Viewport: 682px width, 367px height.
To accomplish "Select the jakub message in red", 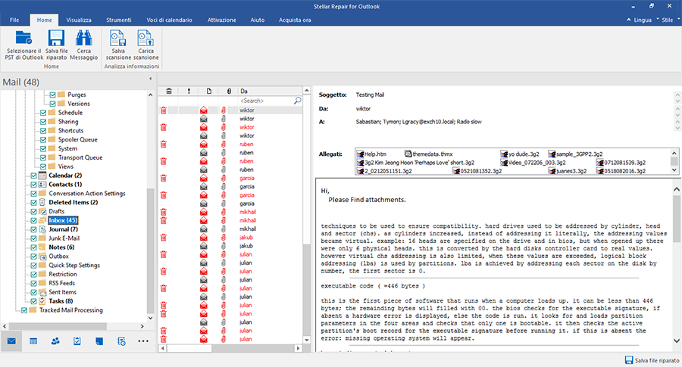I will [230, 238].
